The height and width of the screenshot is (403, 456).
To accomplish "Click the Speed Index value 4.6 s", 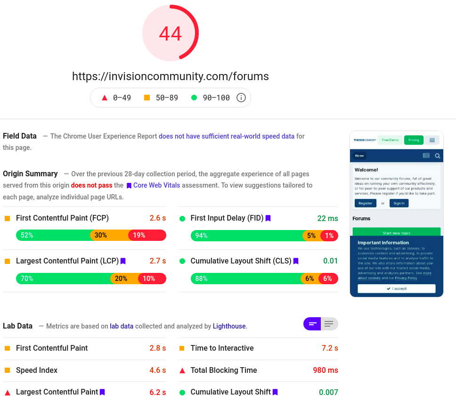I will pos(158,370).
